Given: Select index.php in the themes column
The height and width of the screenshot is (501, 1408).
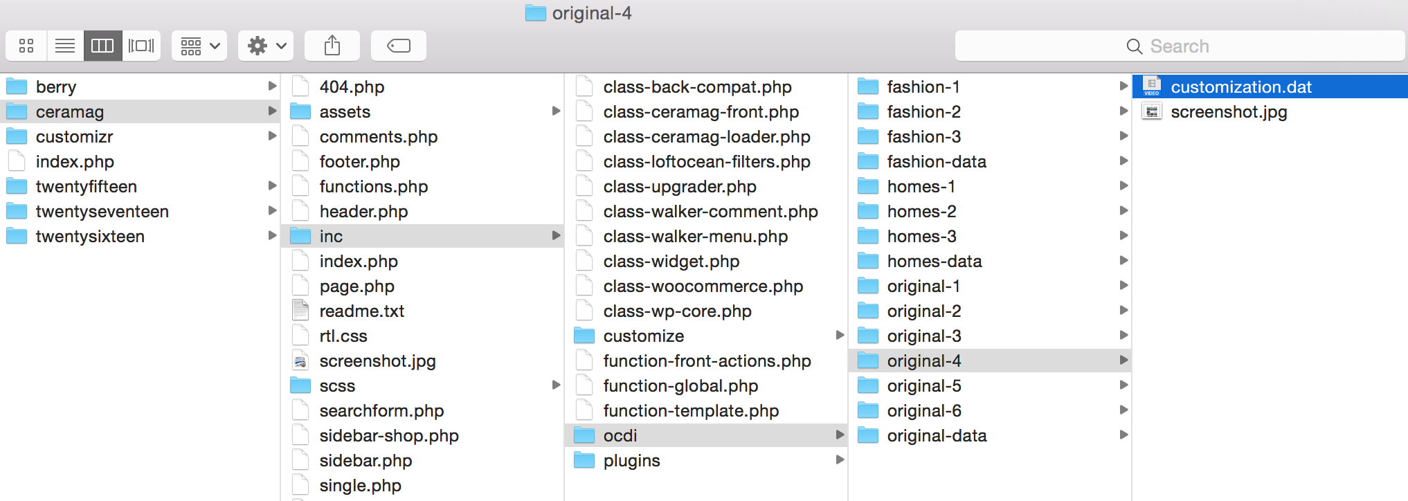Looking at the screenshot, I should pyautogui.click(x=75, y=161).
